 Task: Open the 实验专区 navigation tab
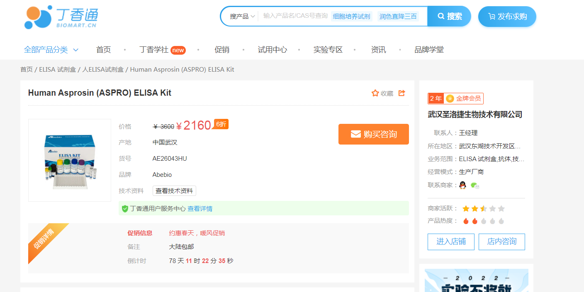pyautogui.click(x=328, y=50)
